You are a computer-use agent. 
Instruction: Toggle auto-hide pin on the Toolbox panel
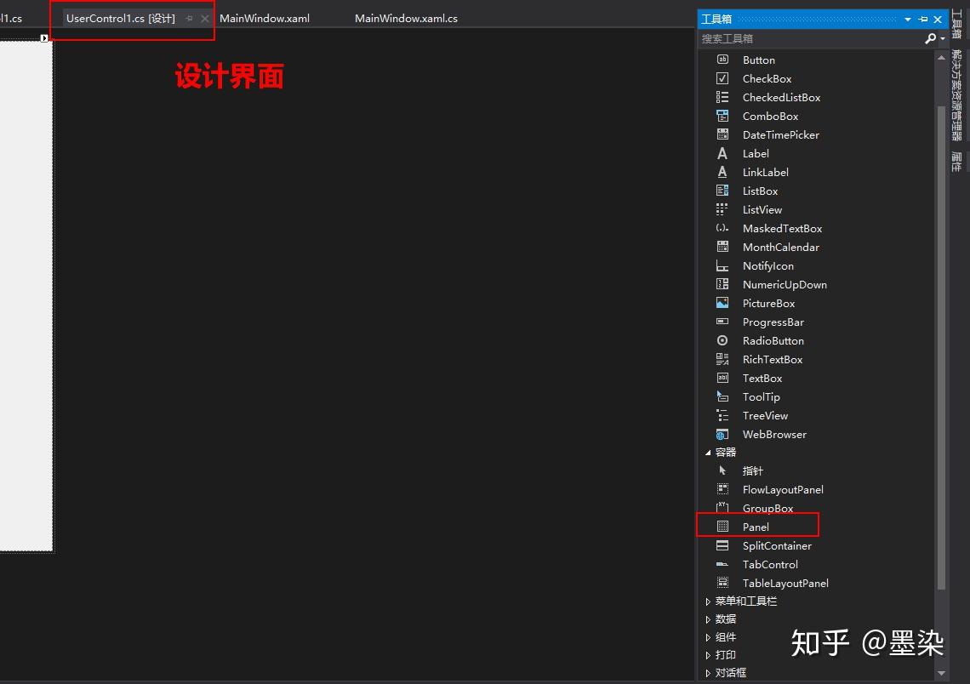pos(922,18)
